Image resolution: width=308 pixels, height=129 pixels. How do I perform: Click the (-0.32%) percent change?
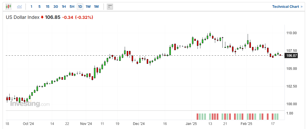[x=84, y=17]
